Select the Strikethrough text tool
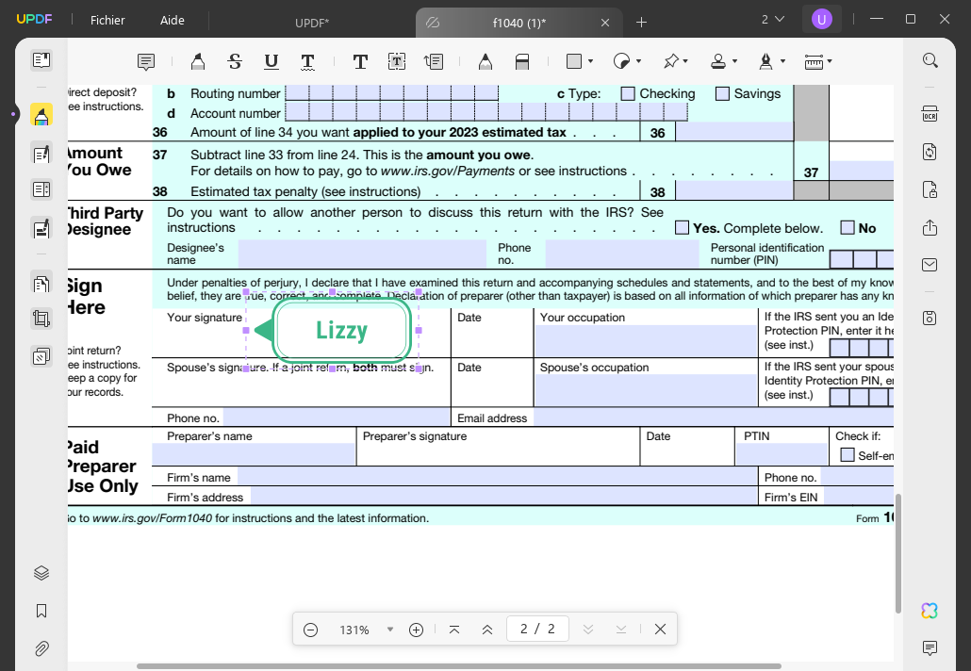Image resolution: width=971 pixels, height=671 pixels. 235,61
